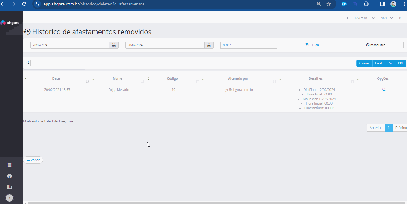The width and height of the screenshot is (407, 204).
Task: Open the blue G extension icon
Action: click(344, 4)
